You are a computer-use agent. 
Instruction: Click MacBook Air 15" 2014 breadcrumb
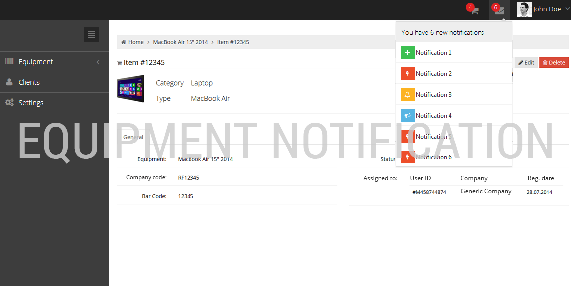tap(181, 42)
